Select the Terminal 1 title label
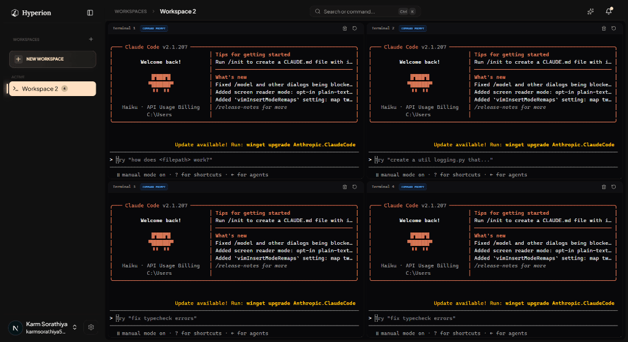Viewport: 628px width, 342px height. point(124,28)
